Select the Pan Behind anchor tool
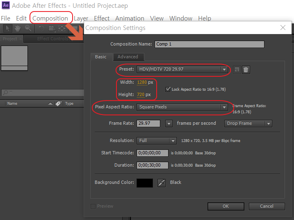 tap(62, 29)
